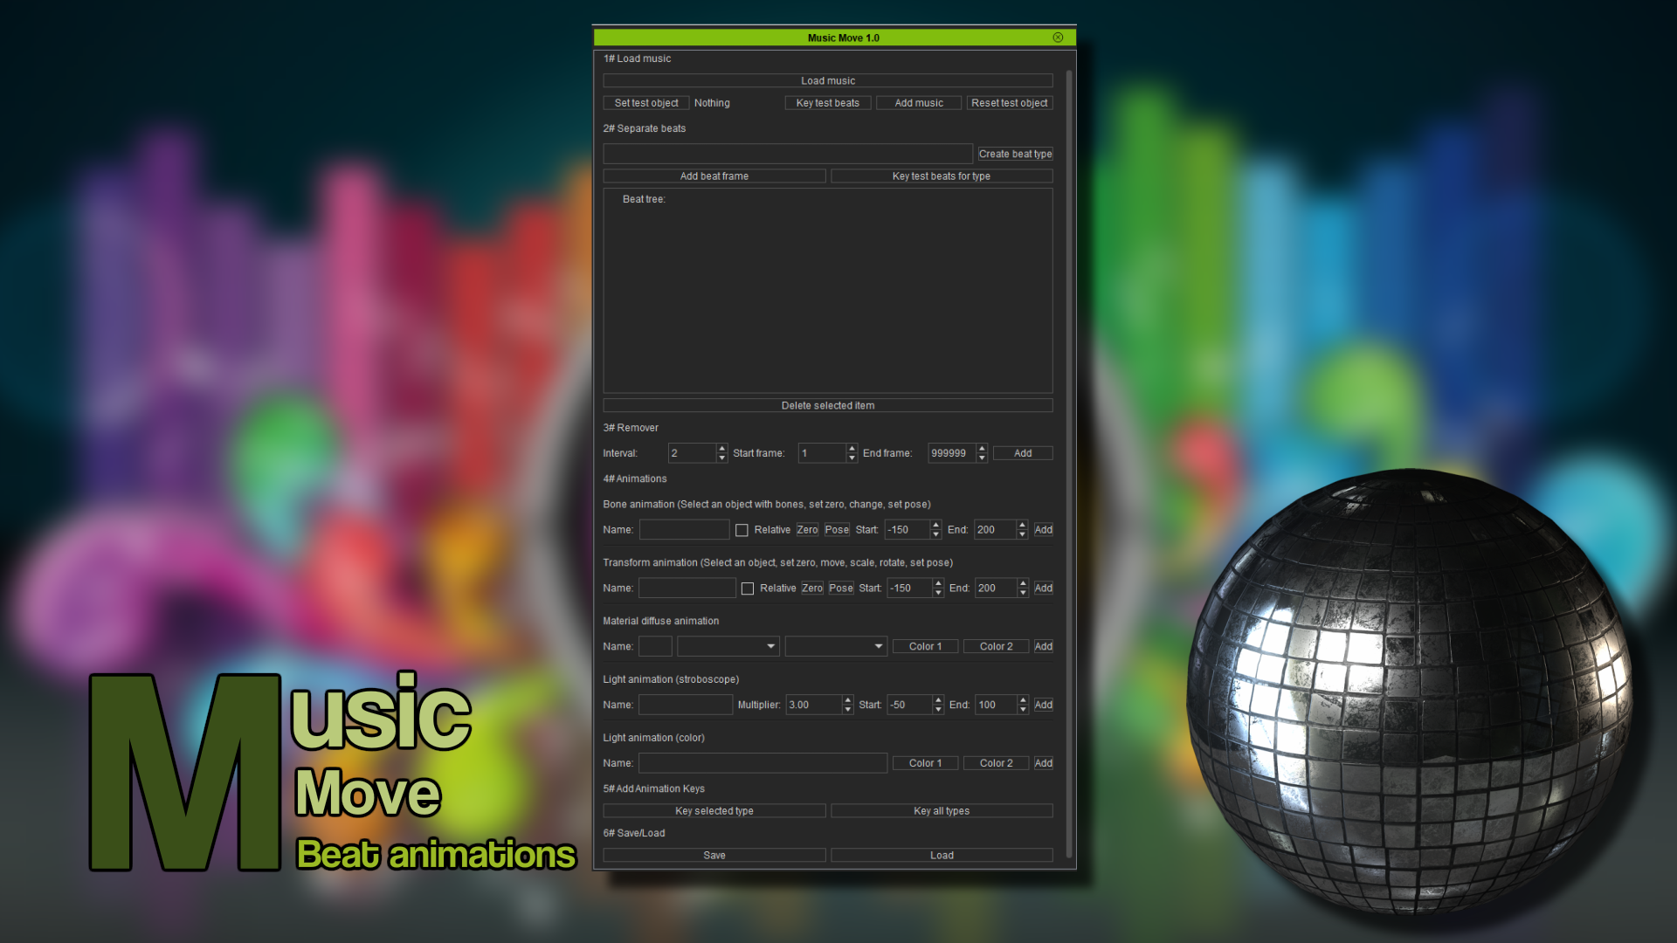Click Reset test object button
This screenshot has width=1677, height=943.
click(1009, 101)
